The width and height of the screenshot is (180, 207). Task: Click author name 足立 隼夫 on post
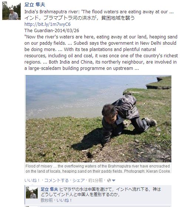(x=35, y=5)
